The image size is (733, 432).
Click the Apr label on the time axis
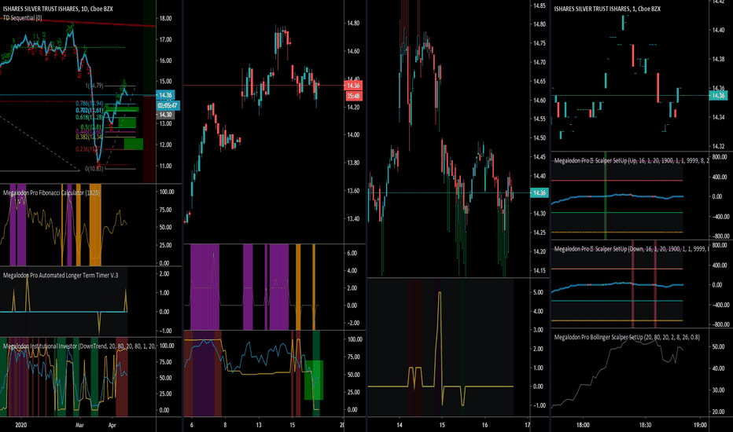click(x=112, y=425)
